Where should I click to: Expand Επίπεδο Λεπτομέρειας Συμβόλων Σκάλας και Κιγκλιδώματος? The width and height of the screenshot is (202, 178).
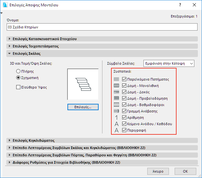coord(102,148)
